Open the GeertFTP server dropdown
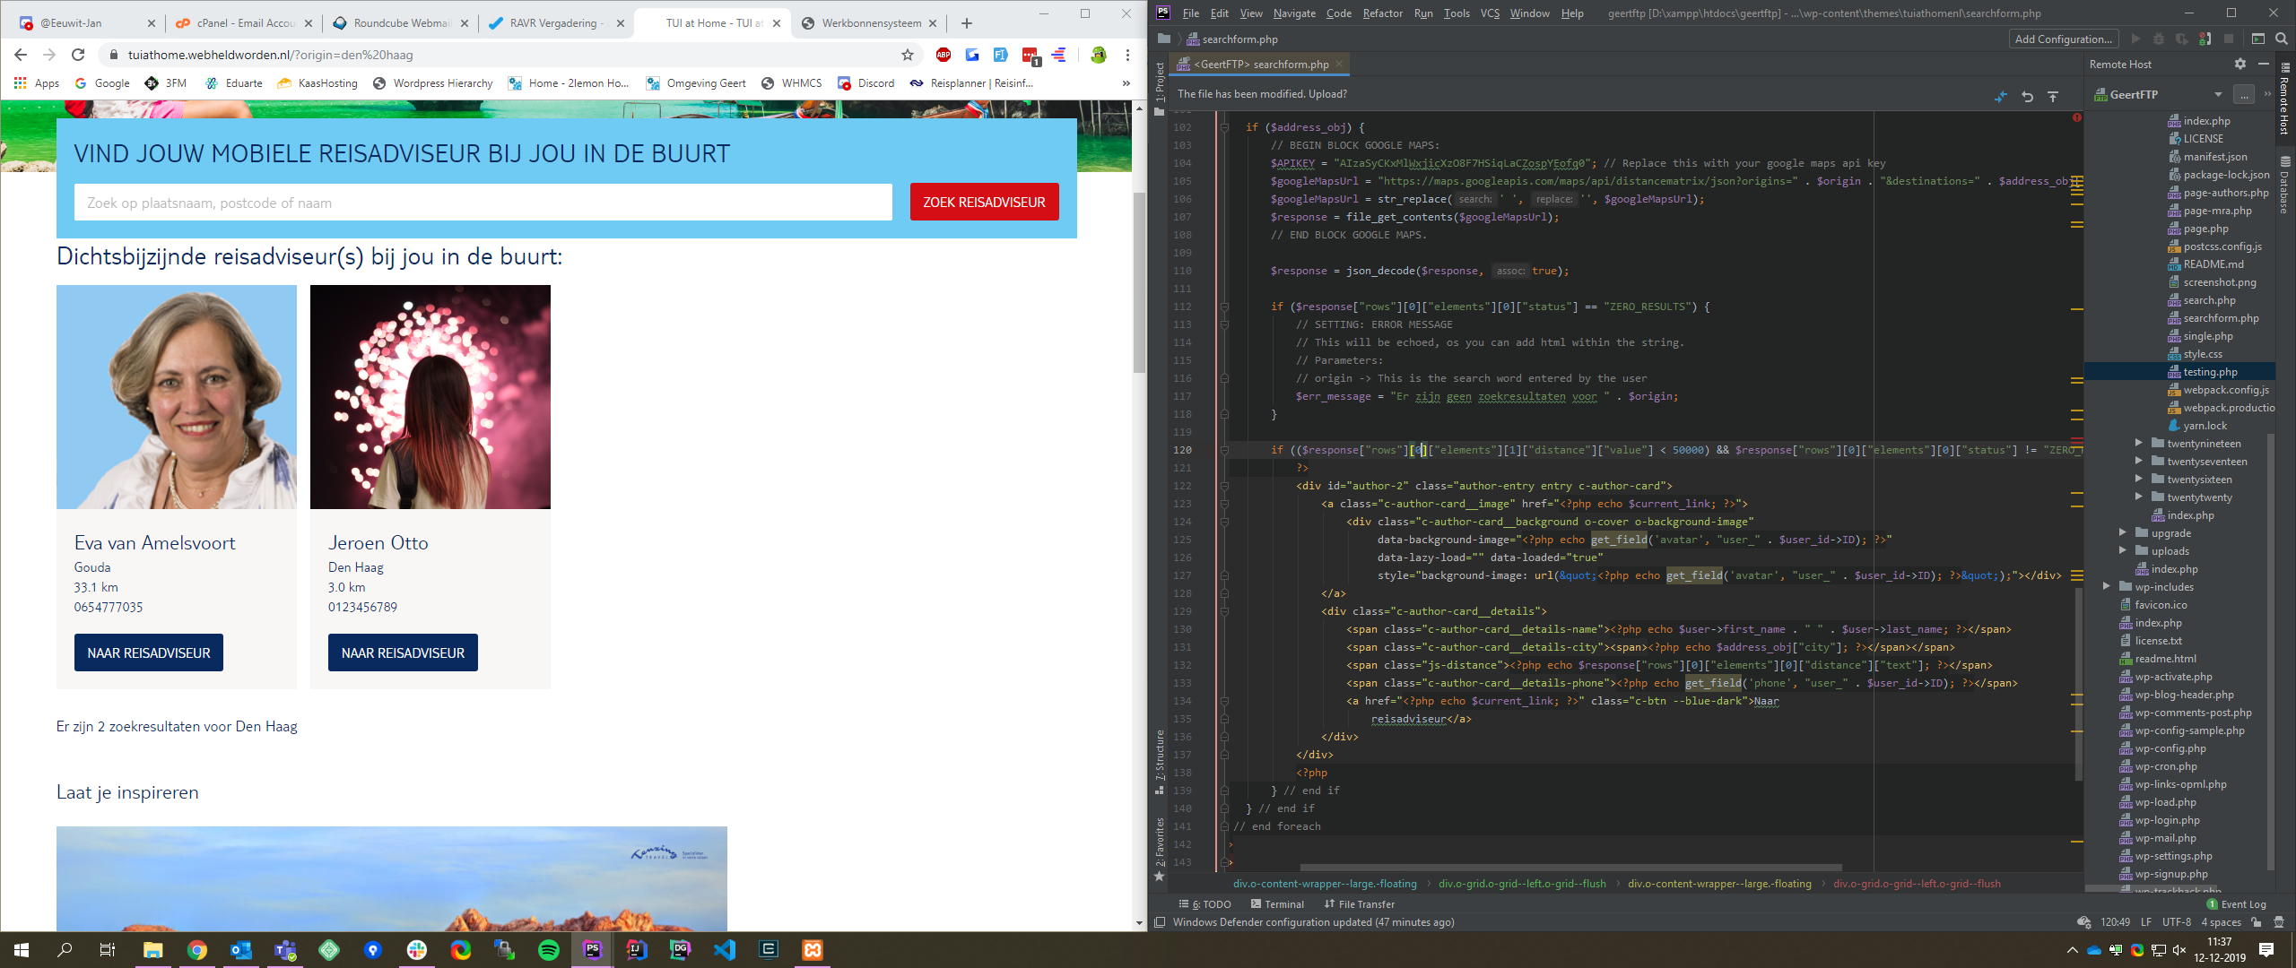The height and width of the screenshot is (968, 2296). (x=2218, y=95)
